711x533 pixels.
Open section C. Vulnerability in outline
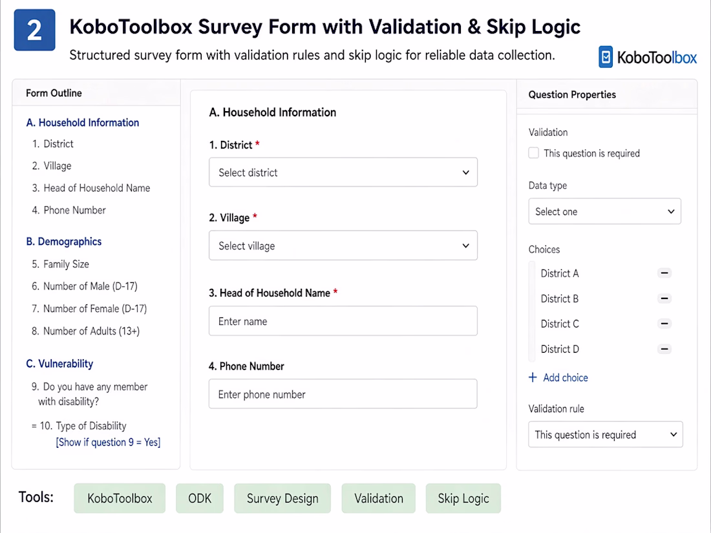tap(59, 364)
